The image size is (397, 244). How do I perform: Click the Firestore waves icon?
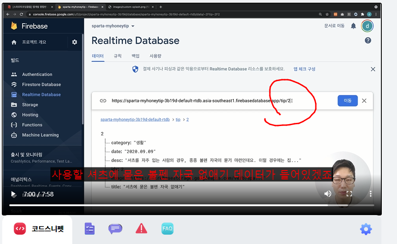14,85
